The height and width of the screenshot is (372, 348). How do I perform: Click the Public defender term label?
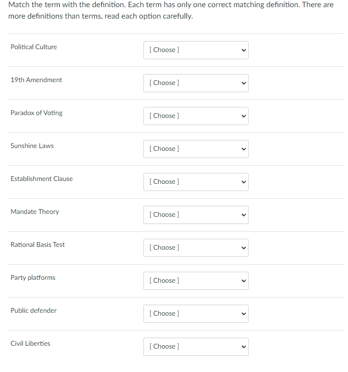coord(33,310)
